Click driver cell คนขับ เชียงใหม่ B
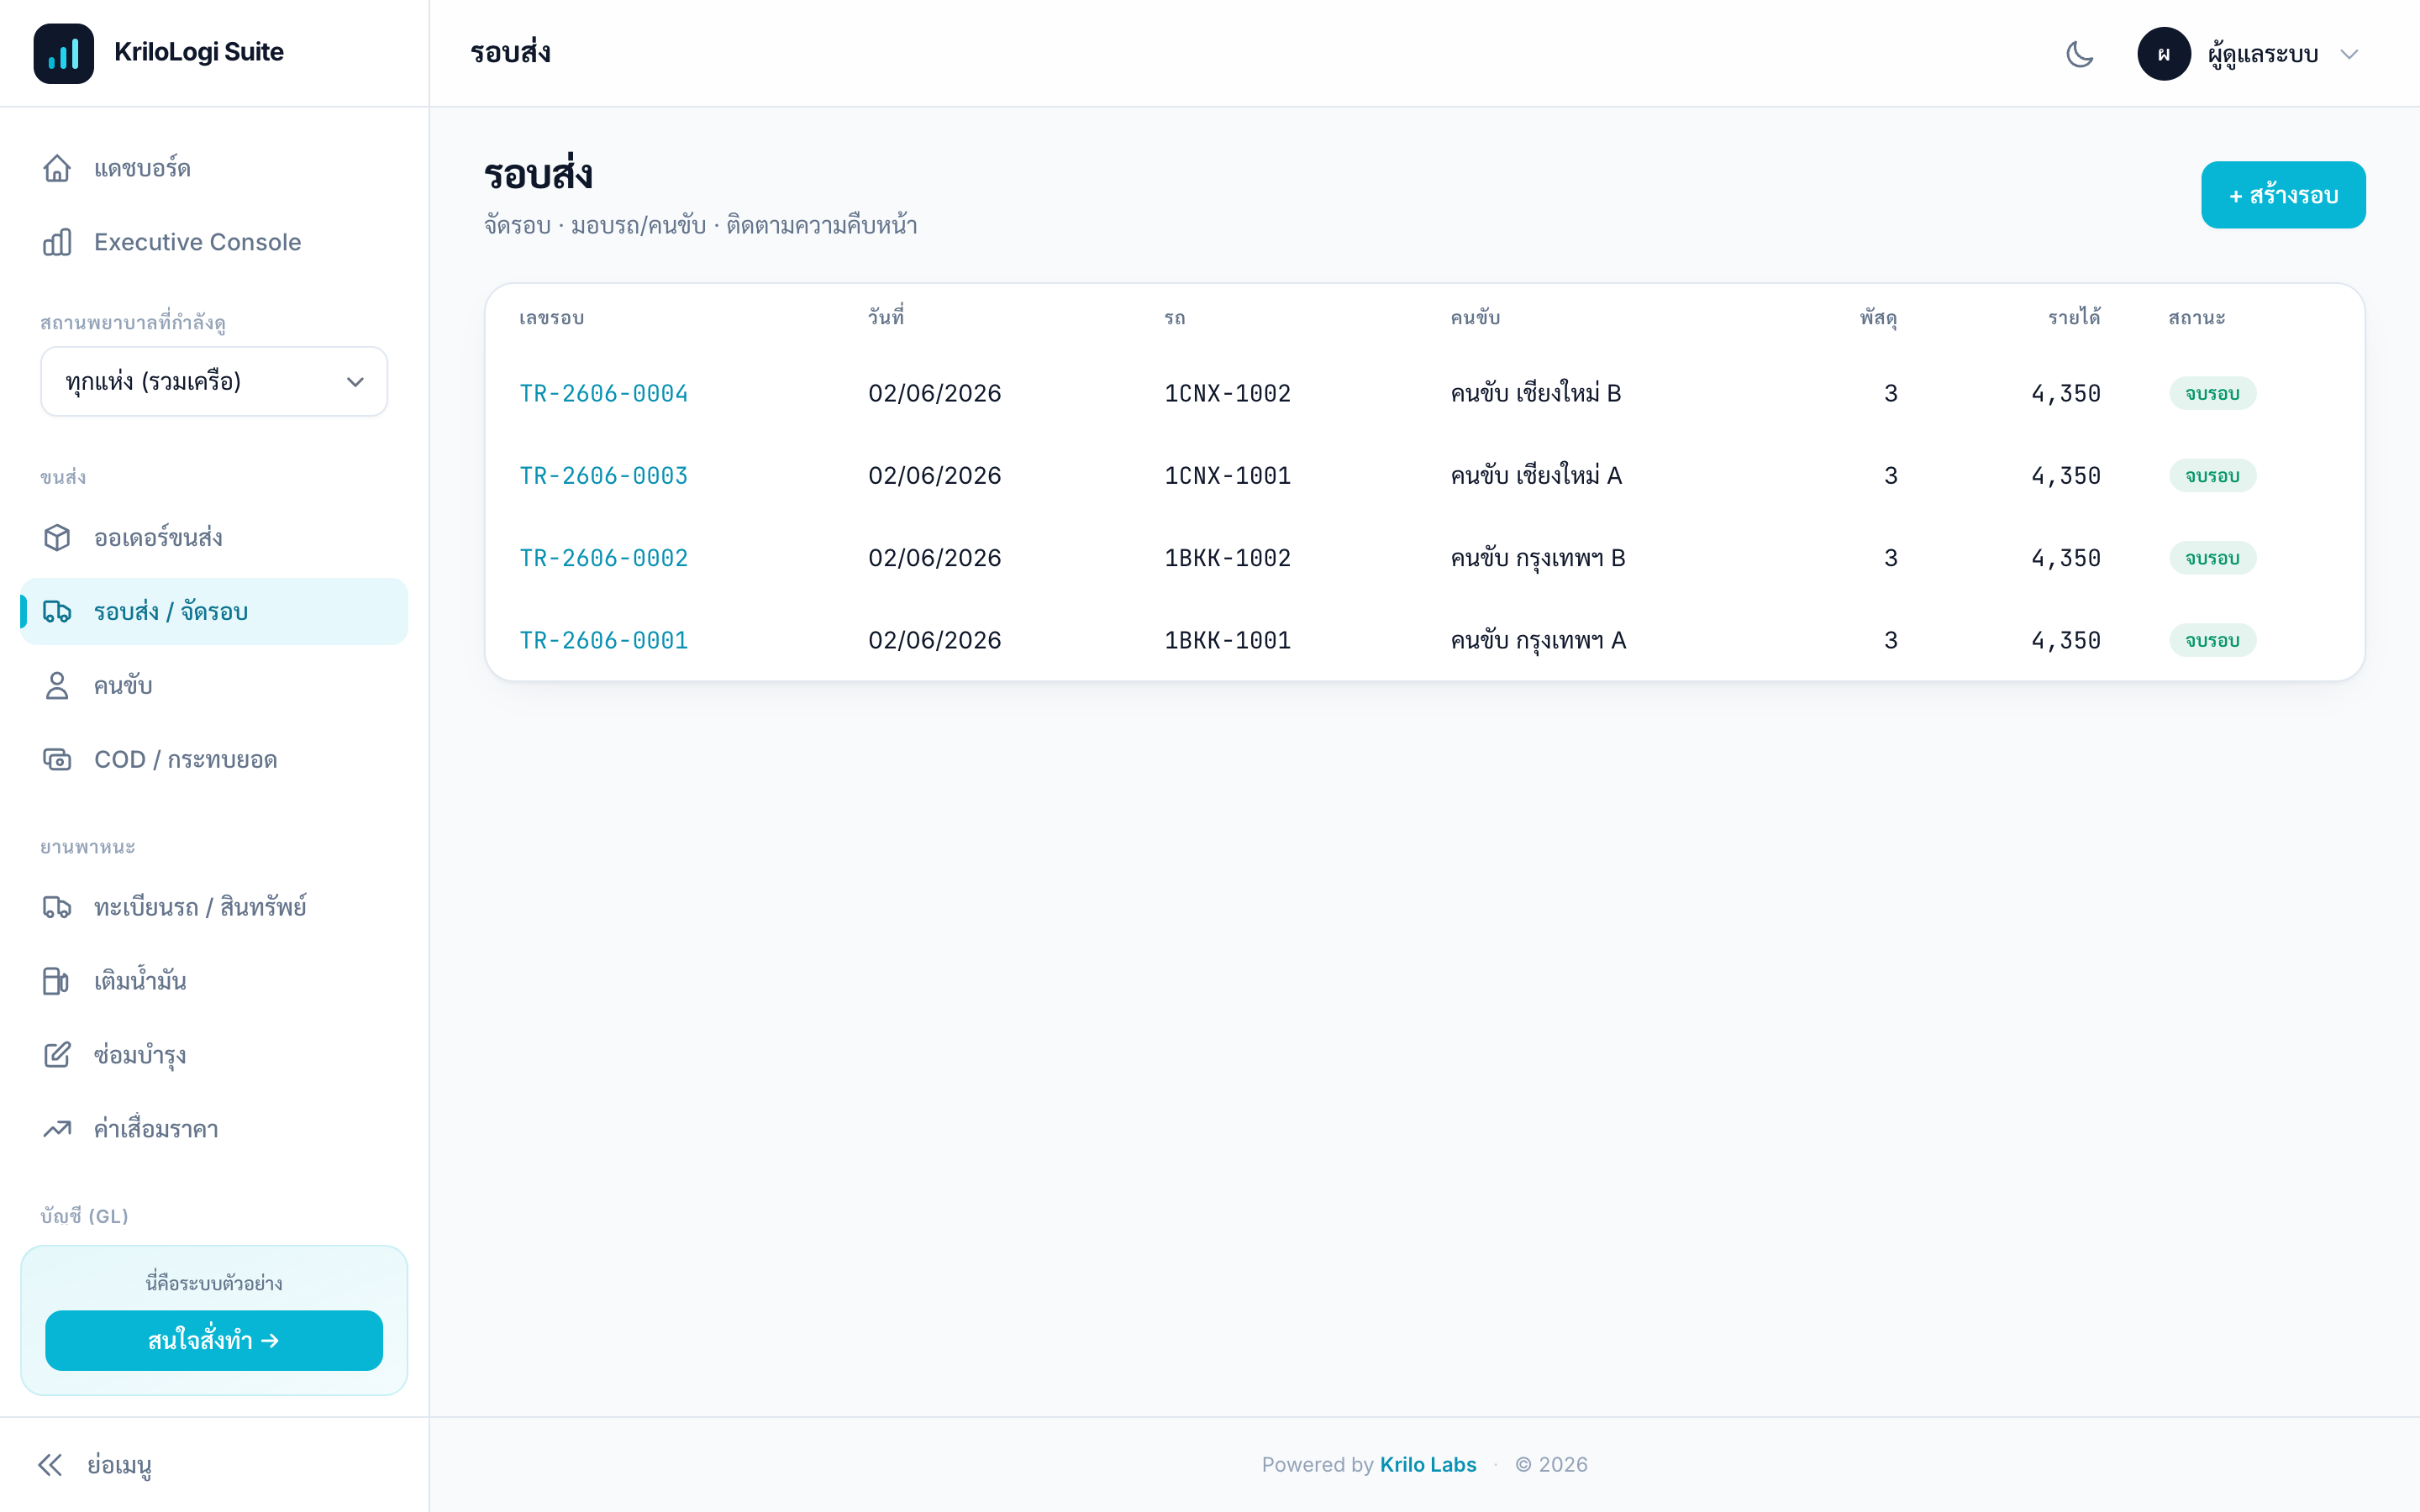This screenshot has height=1512, width=2420. coord(1536,393)
